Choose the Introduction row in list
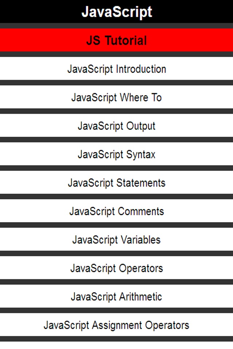Screen dimensions: 233x349 (116, 69)
